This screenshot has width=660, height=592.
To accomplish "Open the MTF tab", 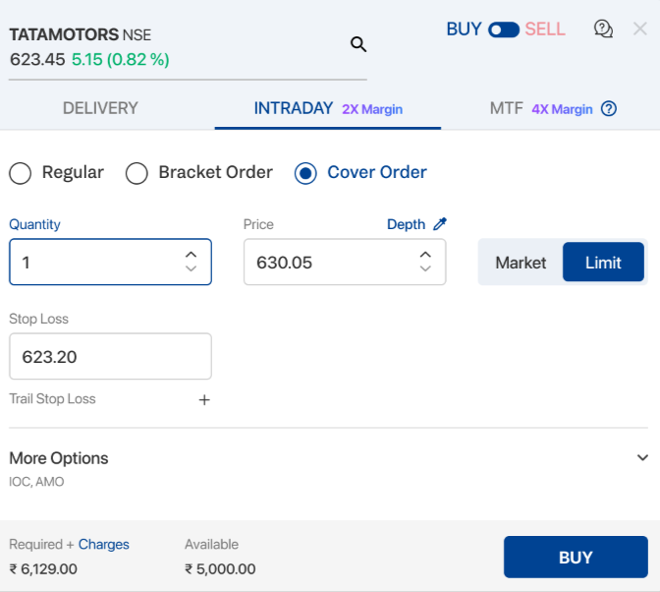I will (x=507, y=108).
